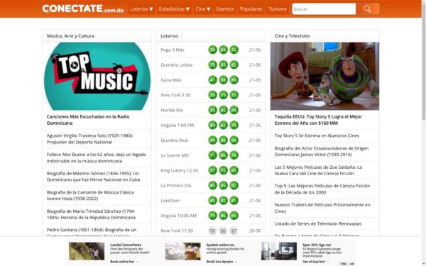
Task: Click the Cine y Televisión heading
Action: (292, 36)
